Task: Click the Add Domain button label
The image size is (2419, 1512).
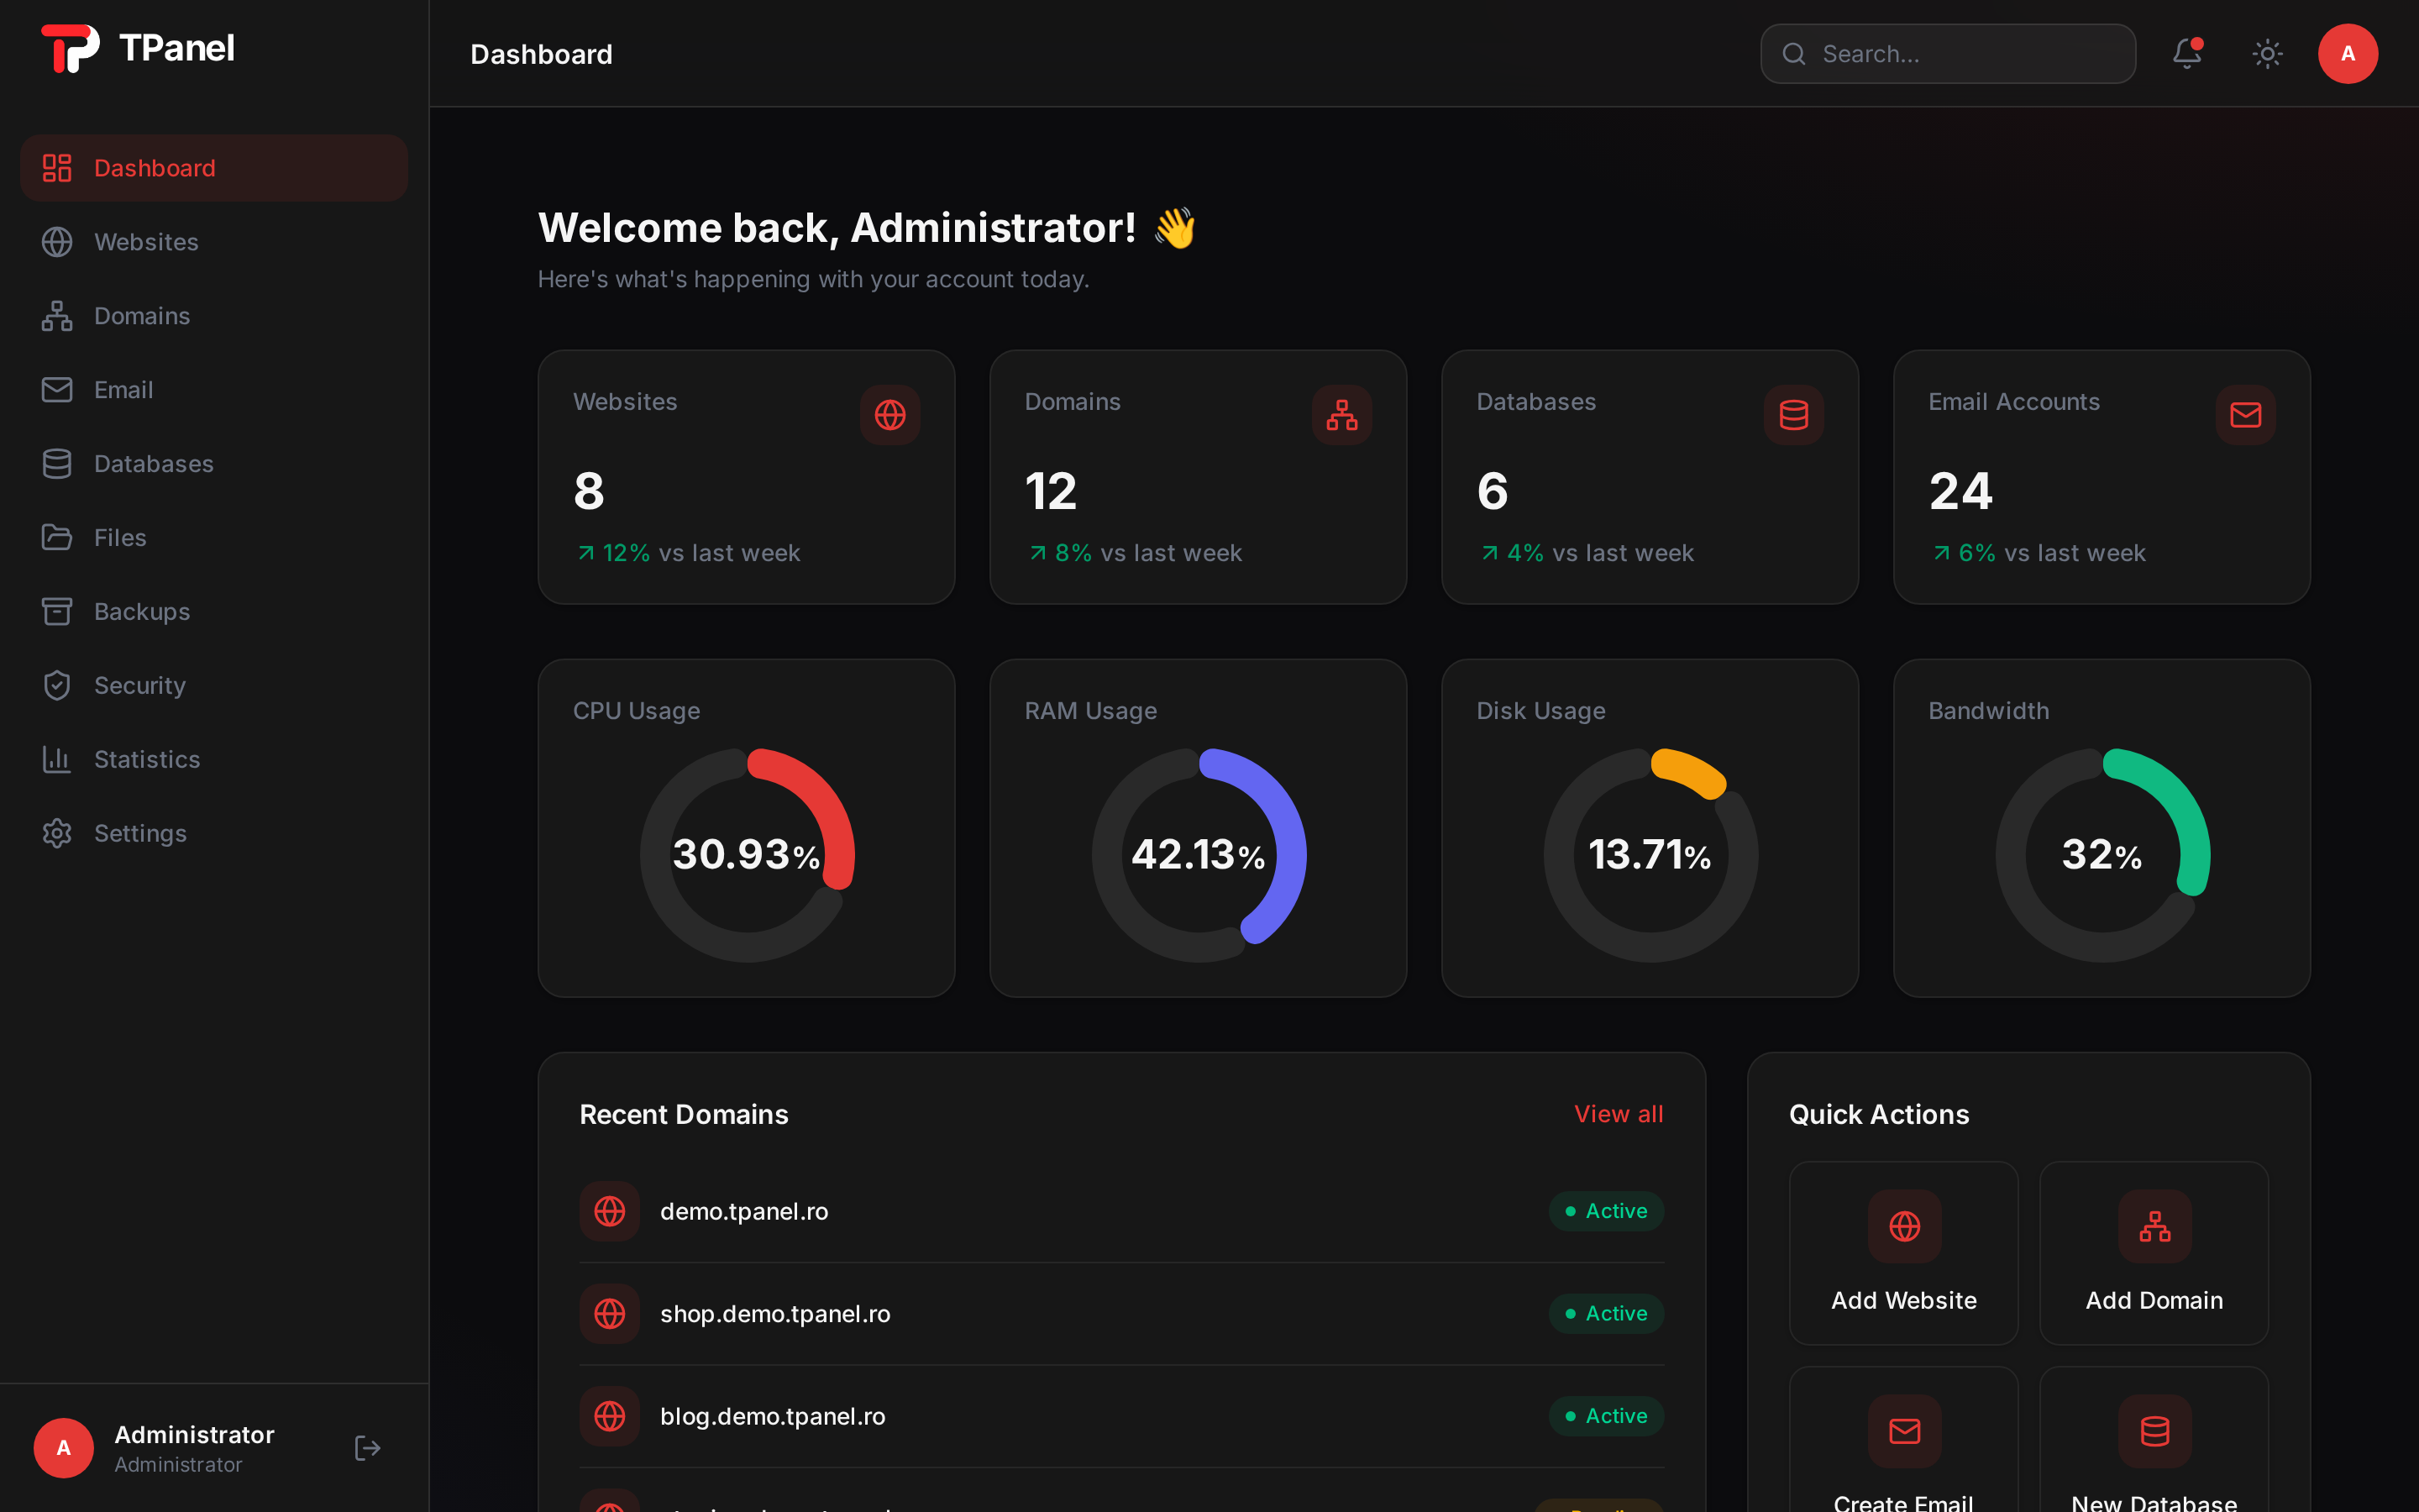Action: [x=2154, y=1300]
